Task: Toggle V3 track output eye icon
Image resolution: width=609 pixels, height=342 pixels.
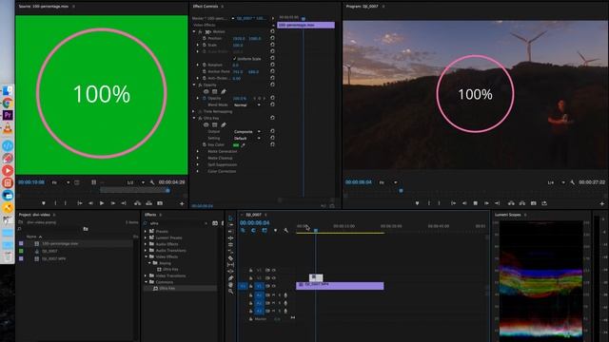Action: point(274,270)
